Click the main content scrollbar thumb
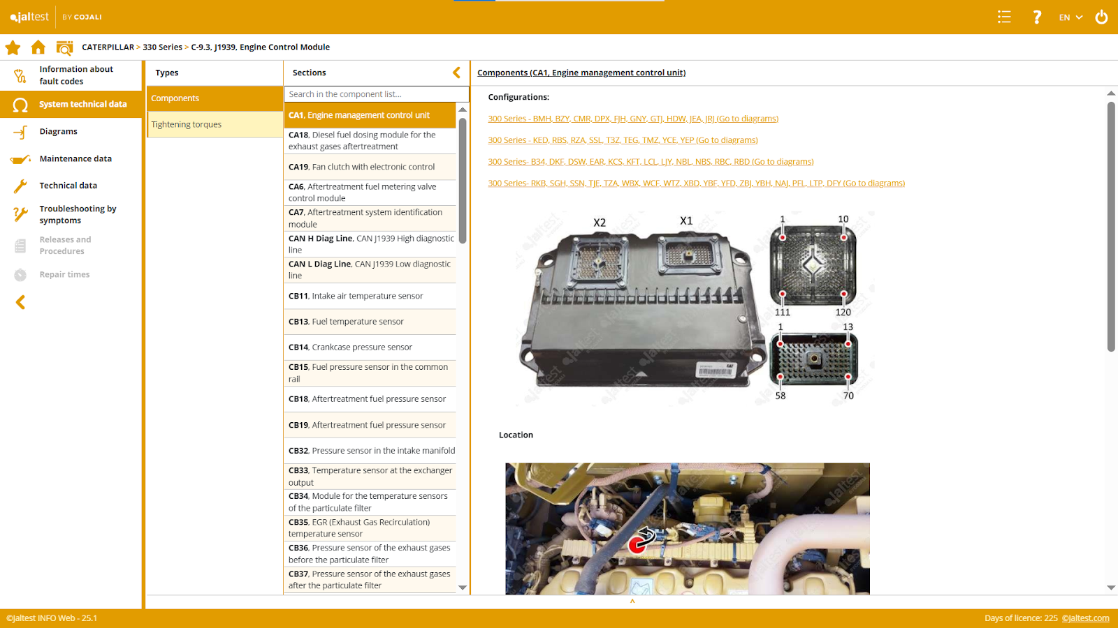1118x628 pixels. [1111, 227]
